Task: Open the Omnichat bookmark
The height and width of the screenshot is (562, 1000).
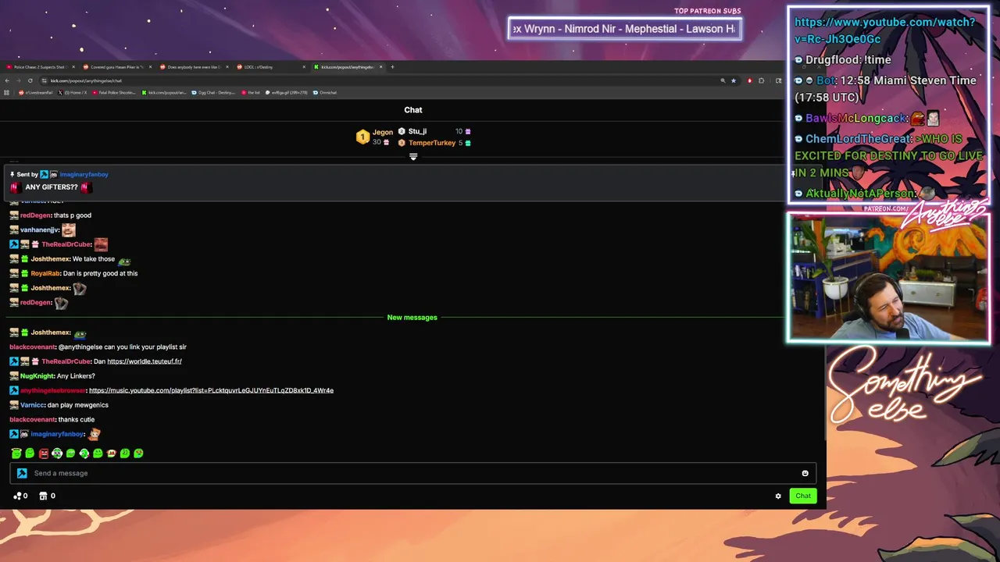Action: pos(325,92)
